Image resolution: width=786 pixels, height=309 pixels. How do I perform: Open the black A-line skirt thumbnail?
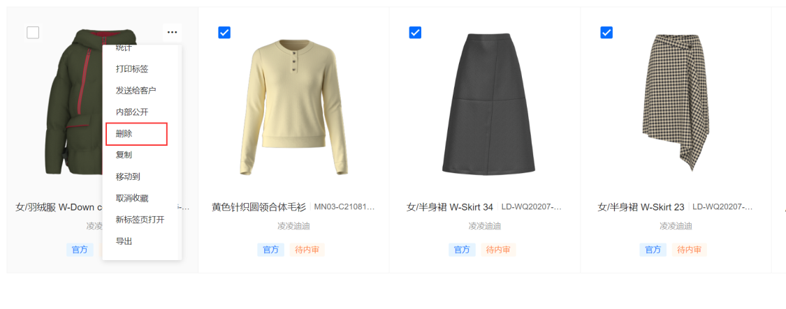(x=488, y=104)
